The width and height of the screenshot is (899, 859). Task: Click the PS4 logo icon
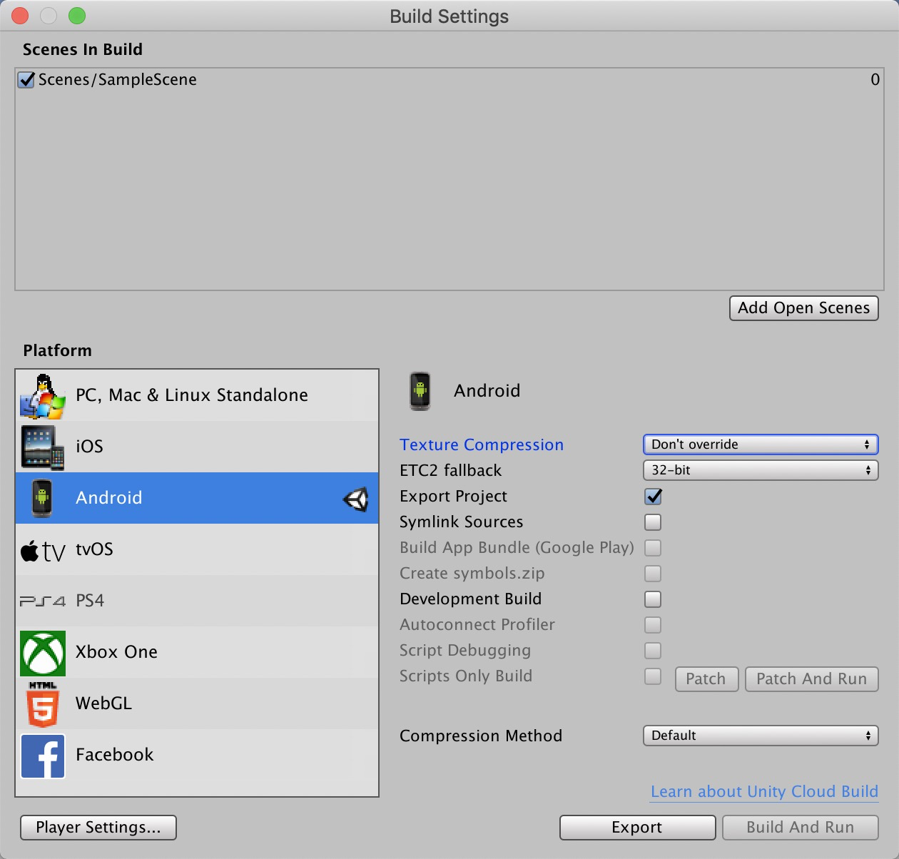coord(43,601)
